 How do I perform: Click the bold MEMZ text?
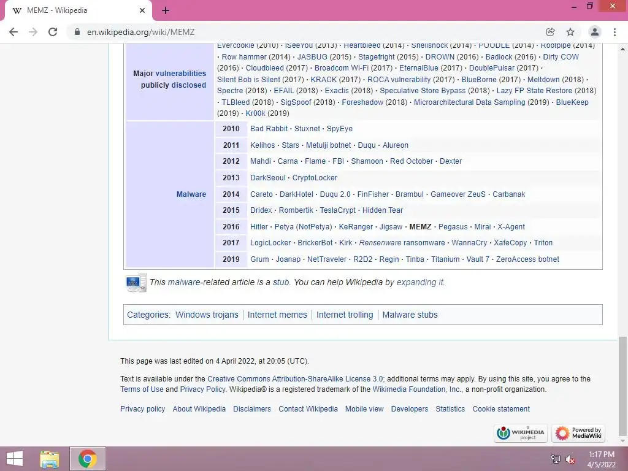420,227
